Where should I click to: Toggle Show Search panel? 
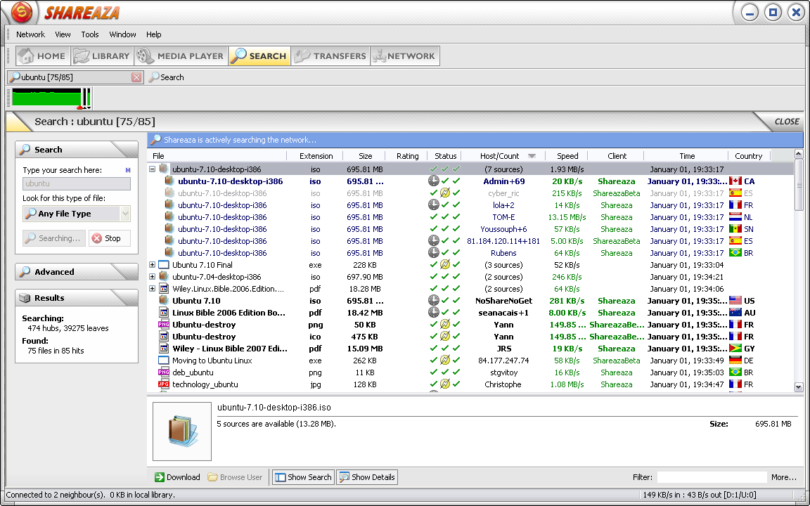point(303,477)
